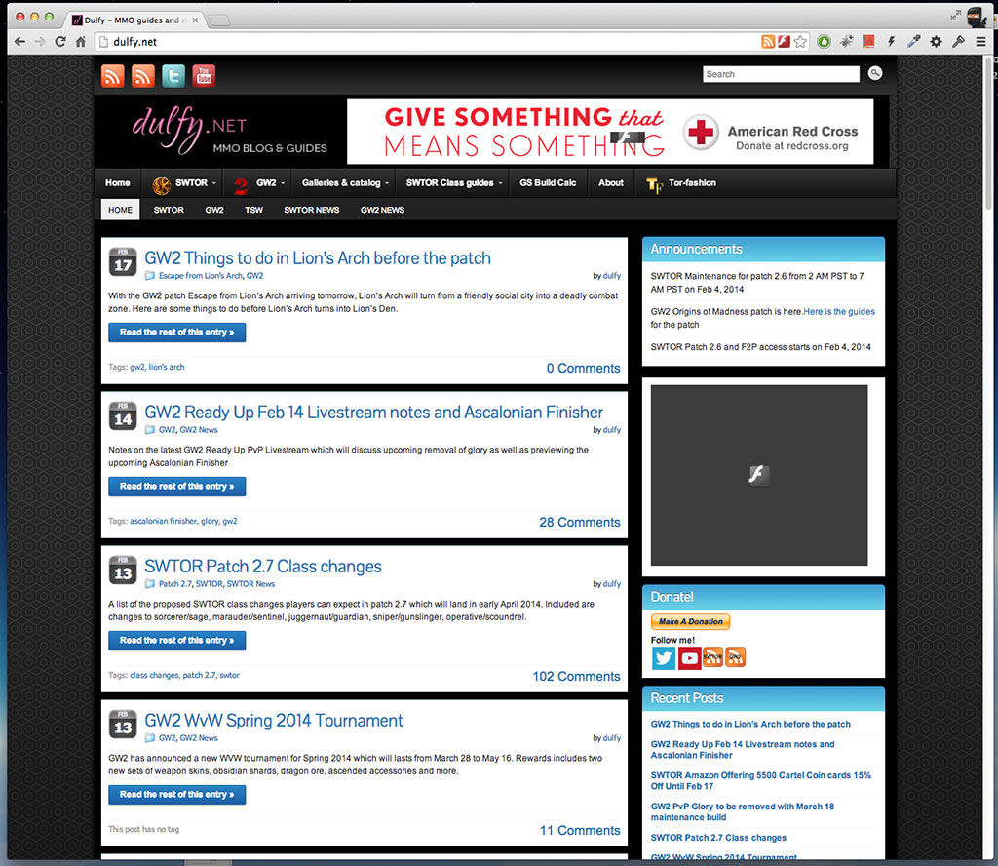Expand the SWTOR Class guides dropdown

pos(452,183)
